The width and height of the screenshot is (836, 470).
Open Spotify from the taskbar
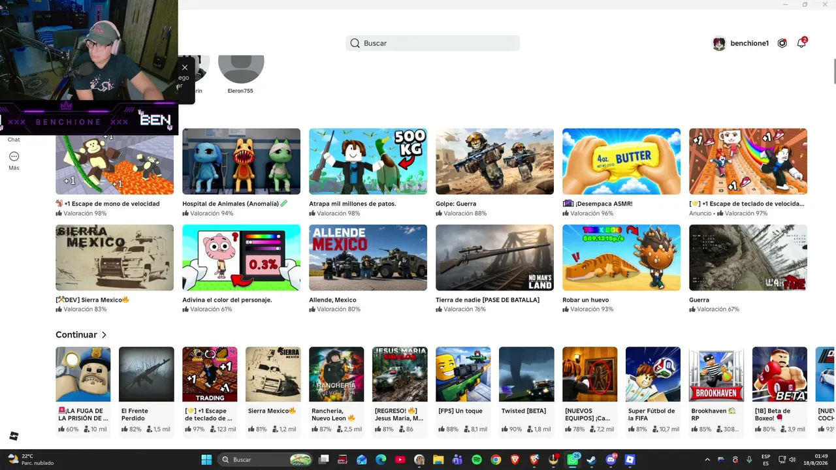click(477, 460)
